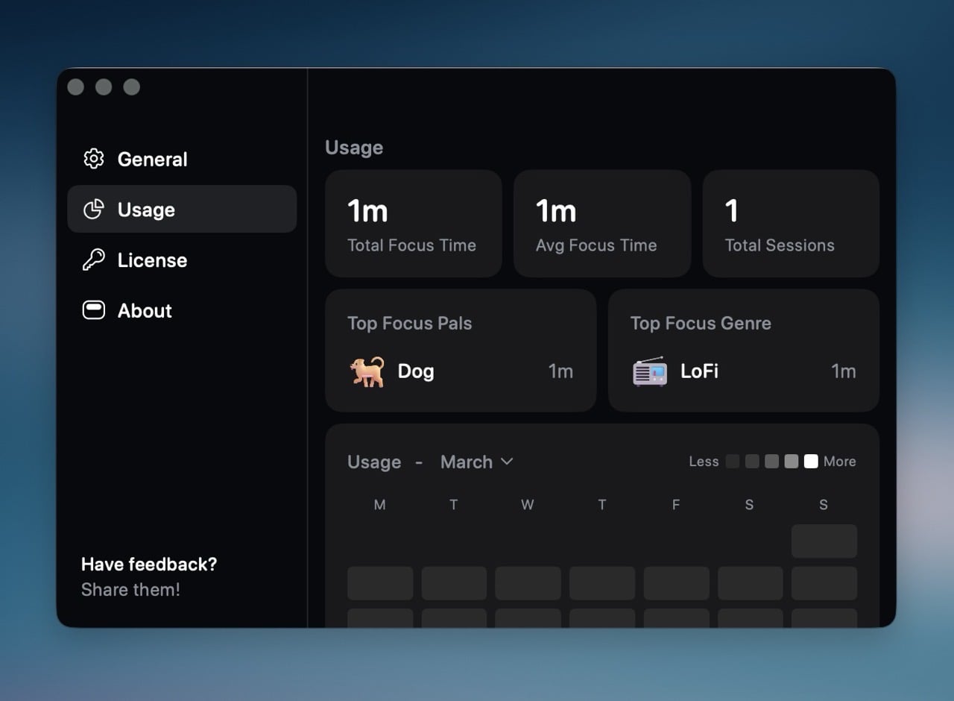Go to the About section
954x701 pixels.
[x=145, y=310]
